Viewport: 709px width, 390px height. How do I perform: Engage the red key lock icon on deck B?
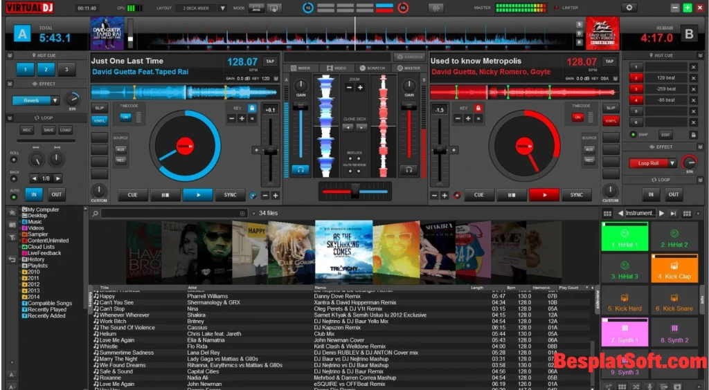tap(478, 109)
